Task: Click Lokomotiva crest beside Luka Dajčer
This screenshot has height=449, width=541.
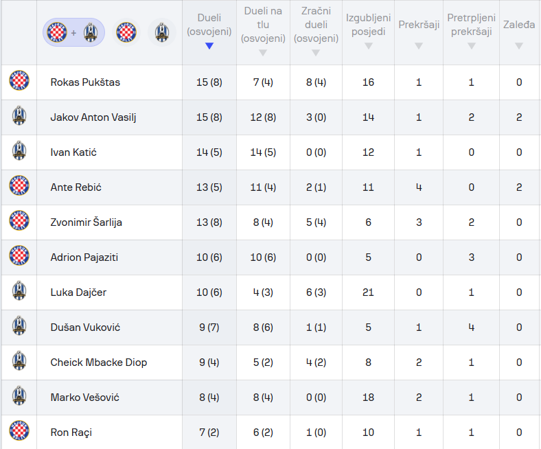Action: (x=19, y=292)
